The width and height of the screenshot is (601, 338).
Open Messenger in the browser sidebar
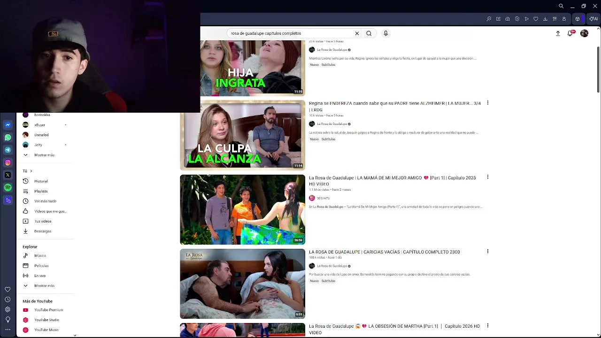8,125
